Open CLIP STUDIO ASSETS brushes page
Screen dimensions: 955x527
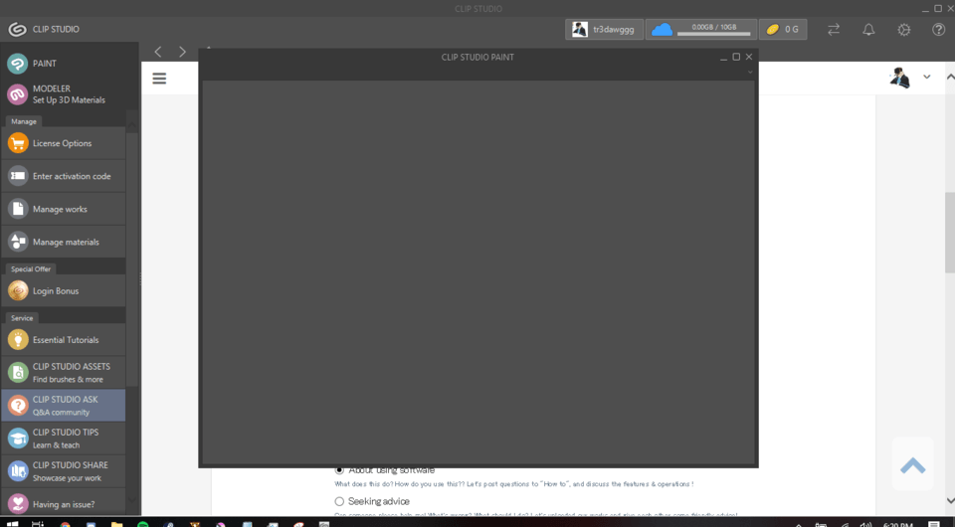(x=64, y=373)
